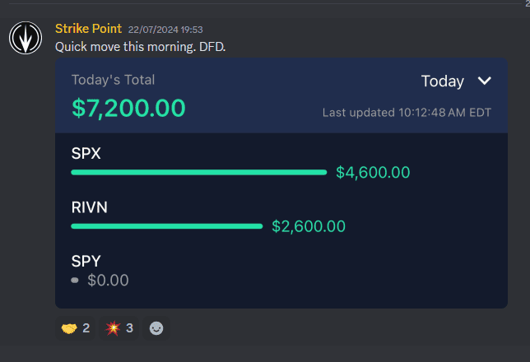This screenshot has width=530, height=362.
Task: Click the Strike Point avatar icon
Action: click(26, 38)
